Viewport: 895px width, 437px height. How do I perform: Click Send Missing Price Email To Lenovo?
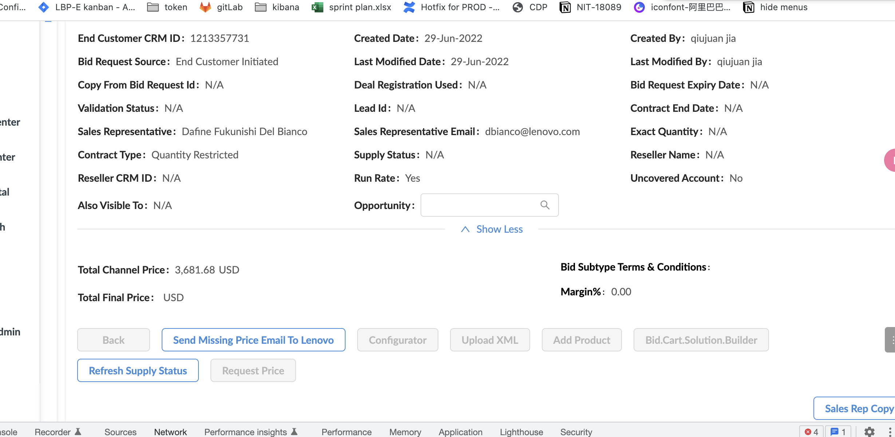[253, 340]
